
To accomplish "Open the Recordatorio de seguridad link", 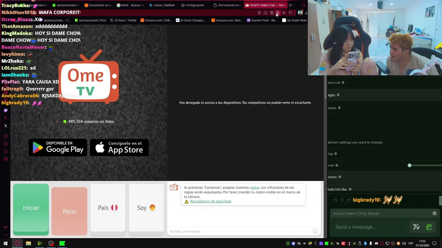I will (x=210, y=201).
